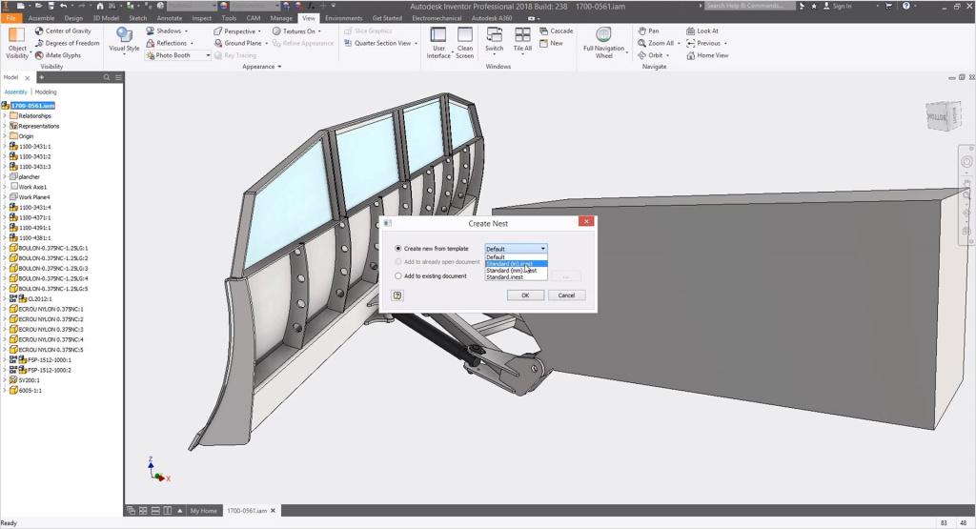The height and width of the screenshot is (529, 976).
Task: Open the Sketch ribbon tab
Action: 138,18
